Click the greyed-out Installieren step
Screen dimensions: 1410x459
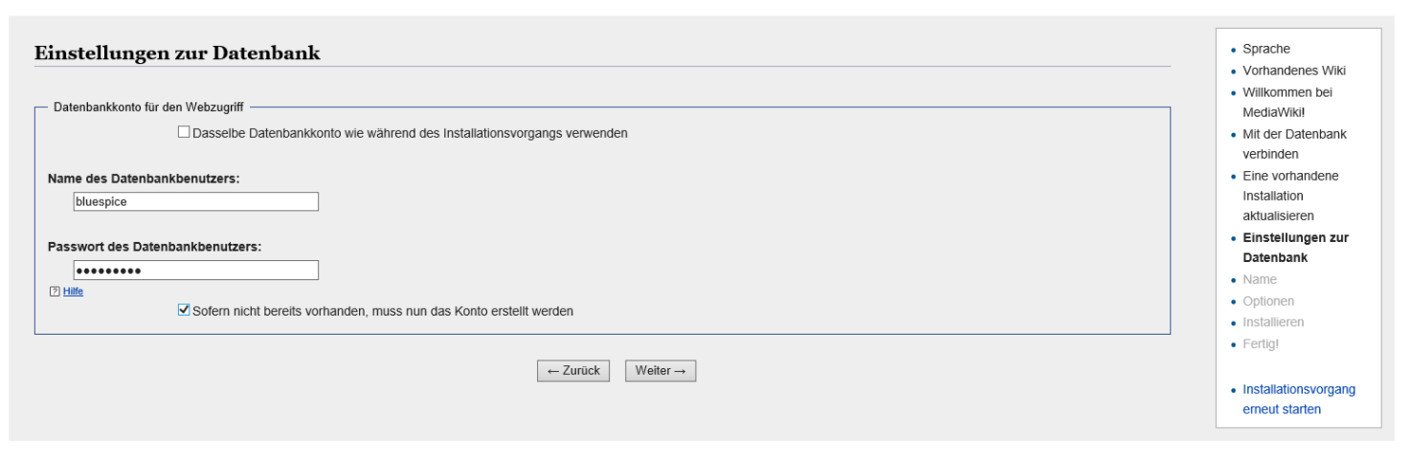1273,321
